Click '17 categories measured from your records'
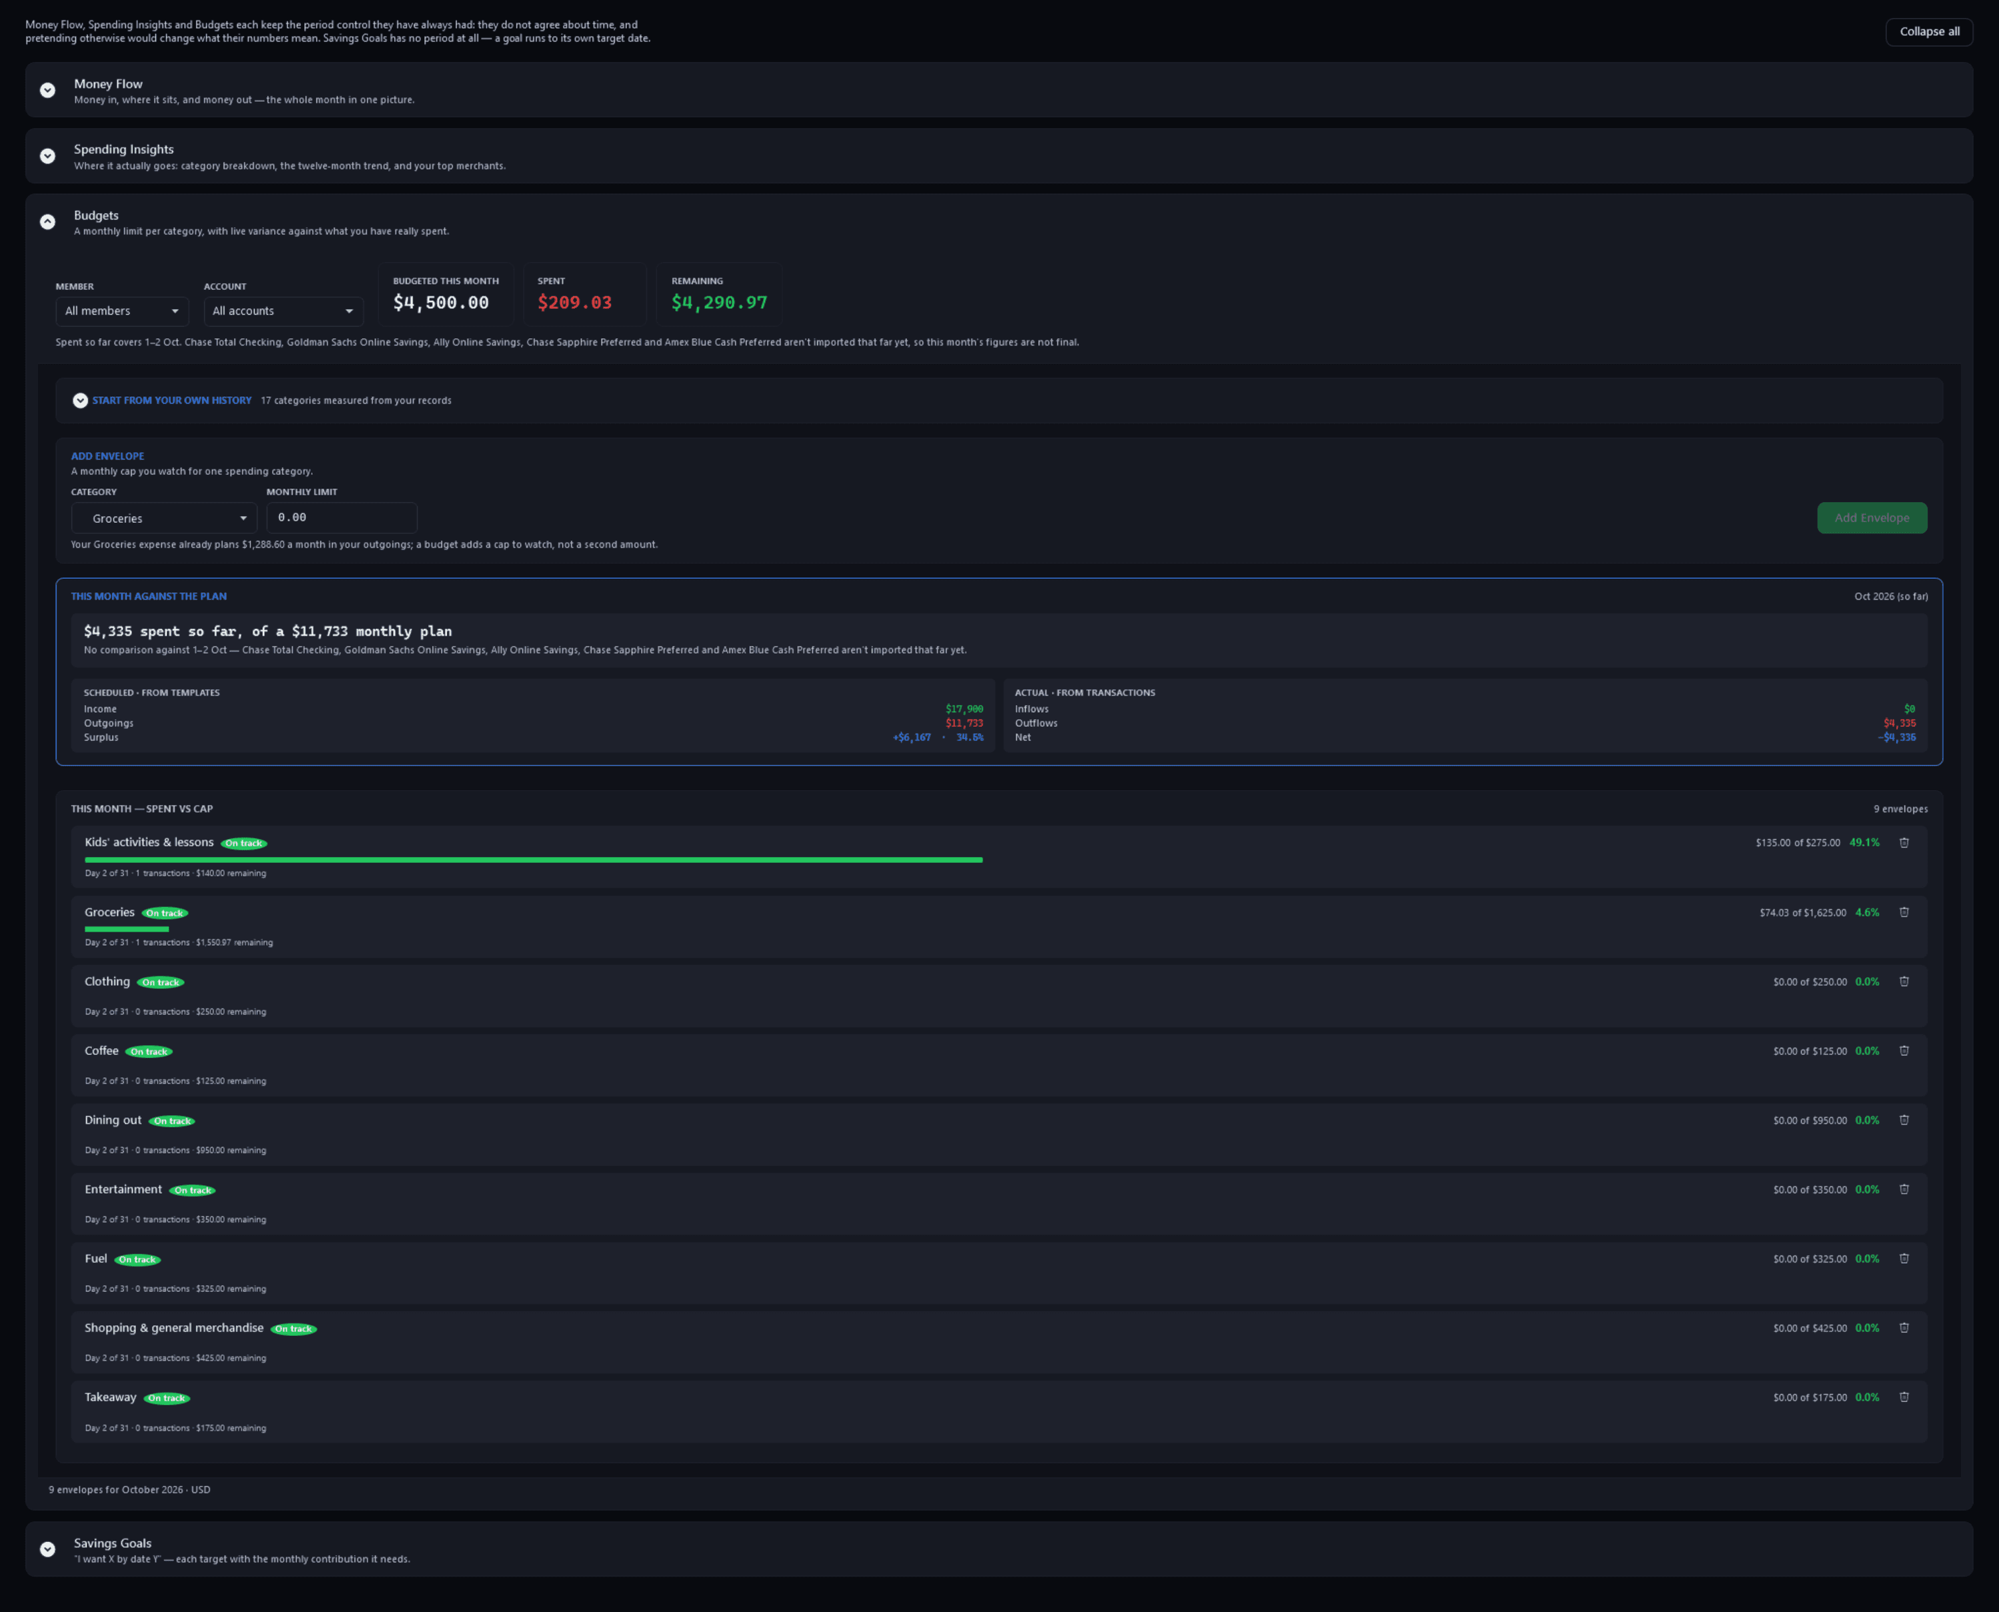This screenshot has height=1612, width=1999. click(x=356, y=400)
